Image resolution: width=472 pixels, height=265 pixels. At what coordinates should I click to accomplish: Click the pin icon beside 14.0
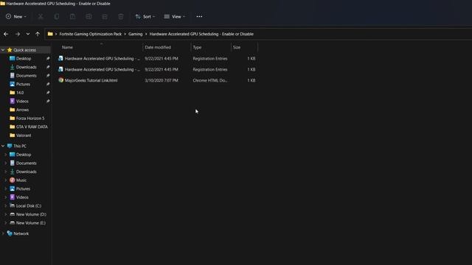coord(47,93)
